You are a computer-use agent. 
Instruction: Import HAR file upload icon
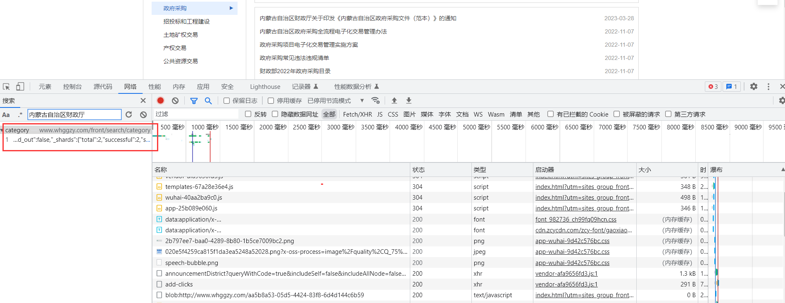click(394, 100)
